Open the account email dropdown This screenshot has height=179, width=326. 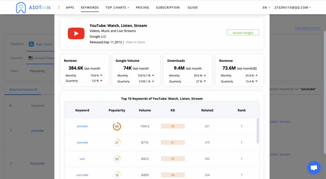[x=293, y=8]
